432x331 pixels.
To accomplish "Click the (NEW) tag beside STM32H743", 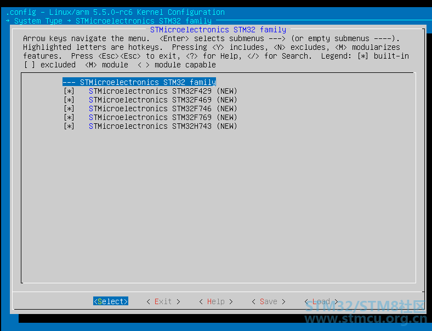I will pos(227,127).
